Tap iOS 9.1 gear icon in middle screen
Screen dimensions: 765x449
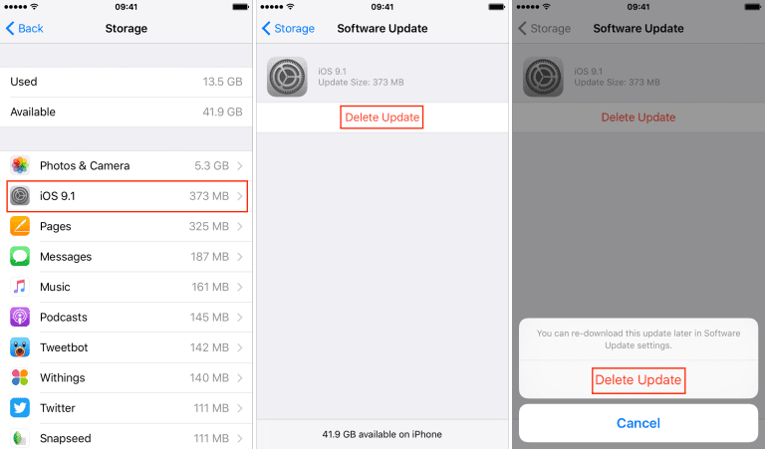tap(287, 77)
